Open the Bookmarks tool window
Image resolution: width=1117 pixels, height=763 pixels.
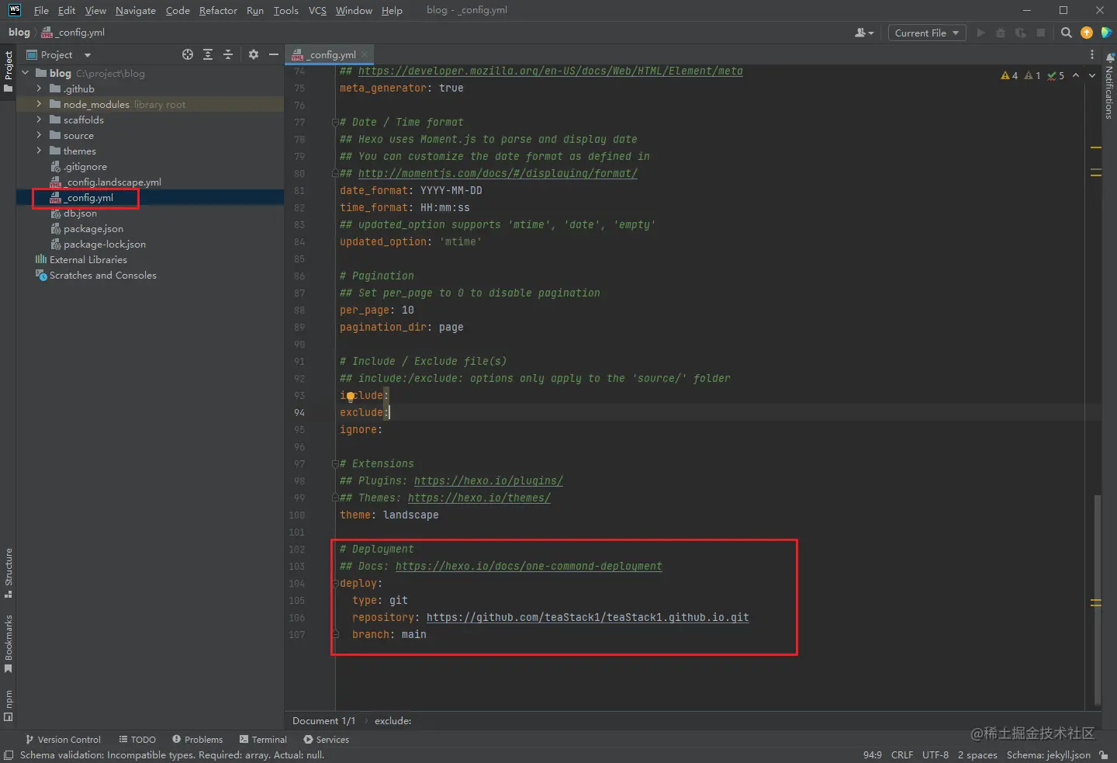coord(9,643)
